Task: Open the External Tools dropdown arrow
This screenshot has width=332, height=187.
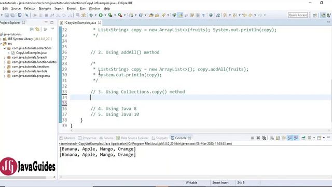Action: click(125, 15)
